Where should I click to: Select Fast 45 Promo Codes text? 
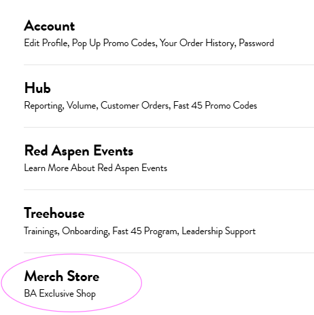215,105
